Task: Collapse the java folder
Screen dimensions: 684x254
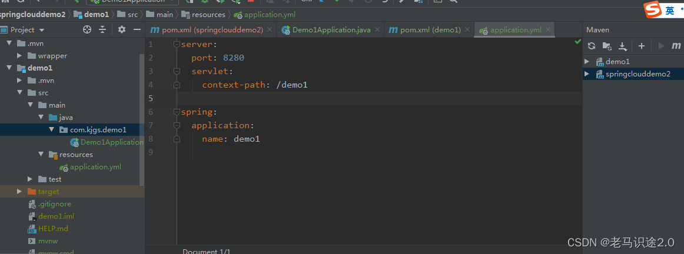Action: pyautogui.click(x=41, y=118)
